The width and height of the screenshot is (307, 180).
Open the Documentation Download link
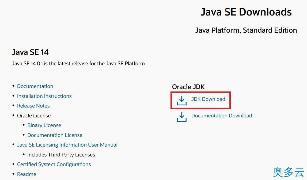(222, 116)
